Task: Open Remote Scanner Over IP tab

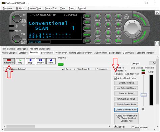Action: click(80, 53)
